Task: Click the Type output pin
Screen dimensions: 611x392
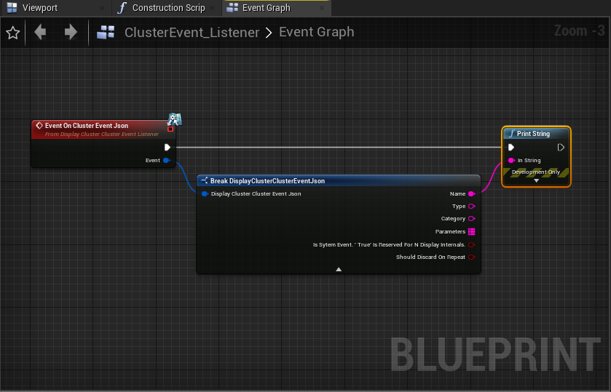Action: pos(471,207)
